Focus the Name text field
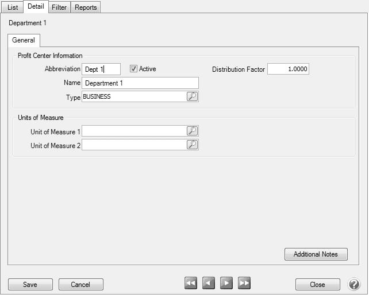 click(140, 83)
